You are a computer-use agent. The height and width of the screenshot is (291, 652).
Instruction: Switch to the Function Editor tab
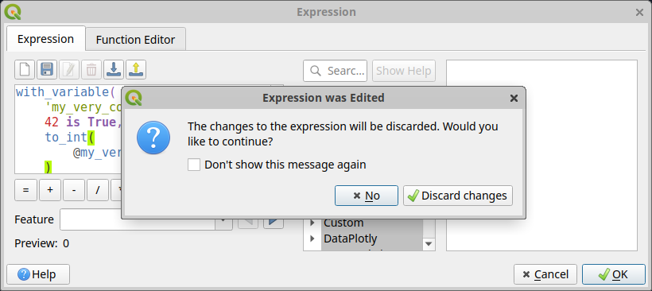point(135,40)
